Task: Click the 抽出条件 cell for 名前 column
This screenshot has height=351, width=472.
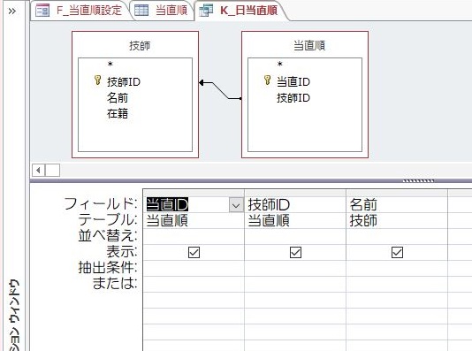Action: pyautogui.click(x=397, y=268)
